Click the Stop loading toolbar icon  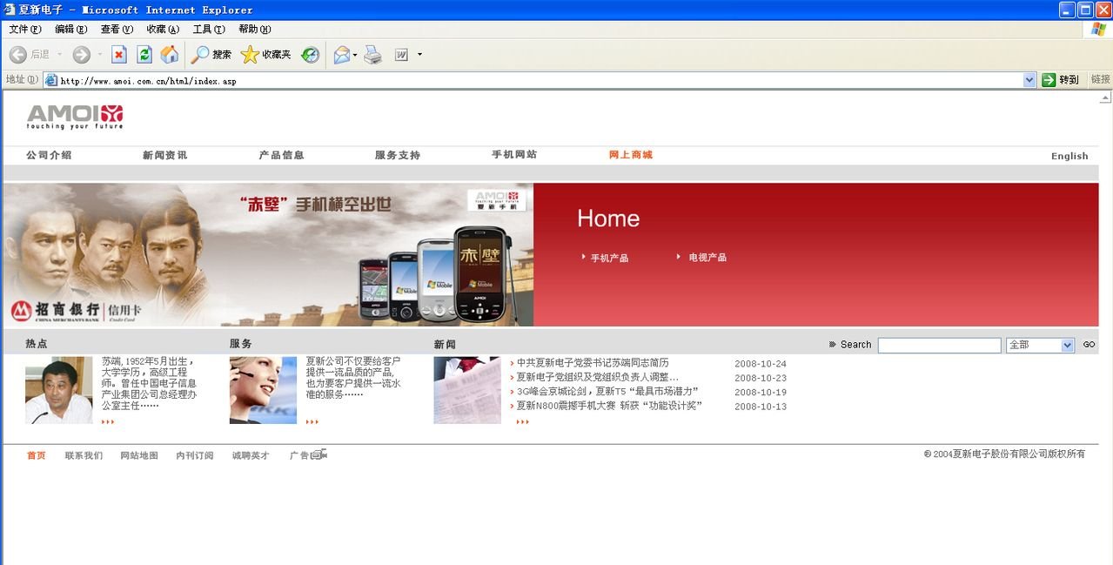(119, 55)
